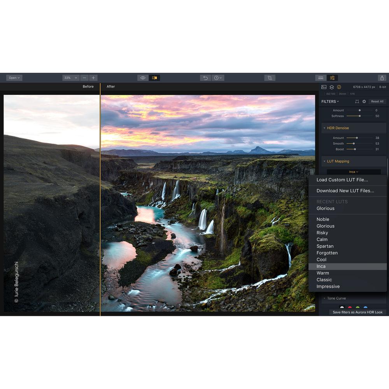This screenshot has width=389, height=389.
Task: Toggle the preview eye icon
Action: click(144, 77)
